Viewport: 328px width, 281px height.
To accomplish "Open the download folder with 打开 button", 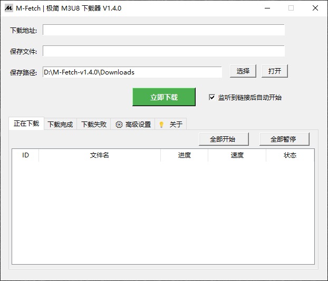I will [x=274, y=71].
